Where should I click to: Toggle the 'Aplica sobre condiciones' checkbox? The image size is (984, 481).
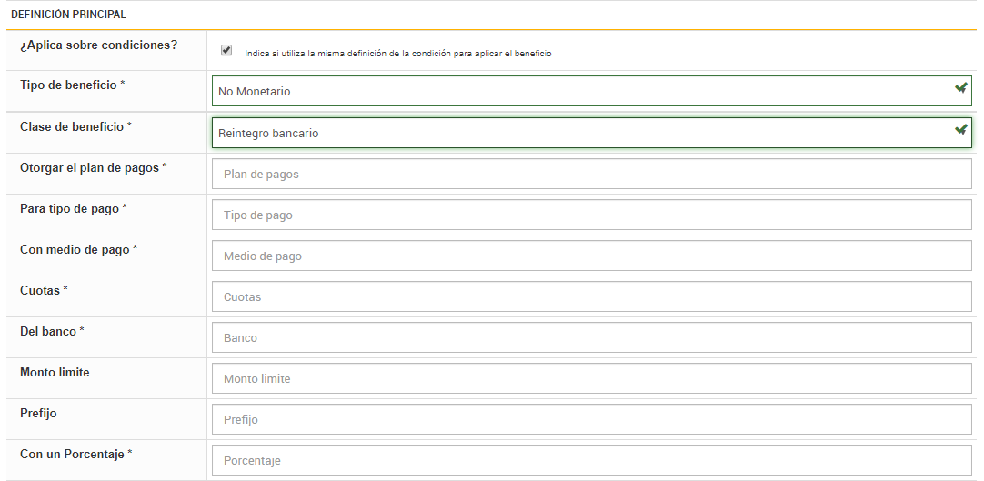coord(226,51)
